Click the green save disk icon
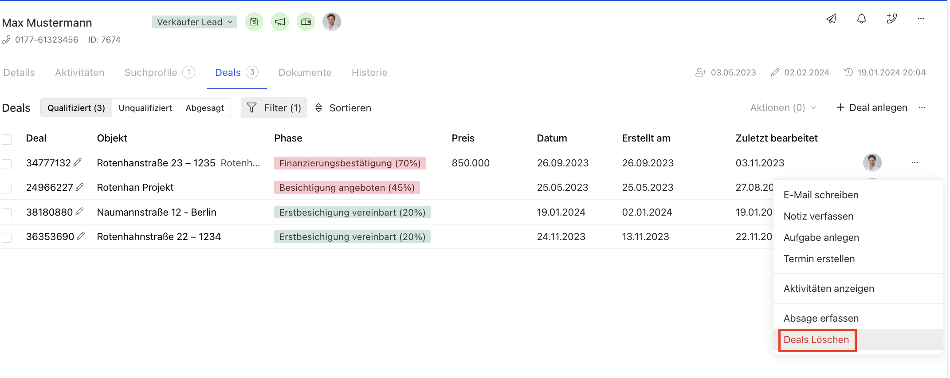The height and width of the screenshot is (378, 950). (254, 22)
